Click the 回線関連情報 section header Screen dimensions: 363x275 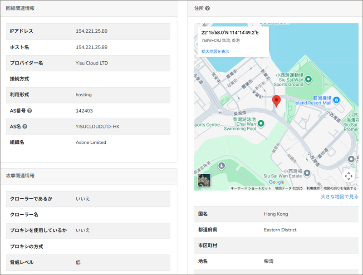[20, 9]
